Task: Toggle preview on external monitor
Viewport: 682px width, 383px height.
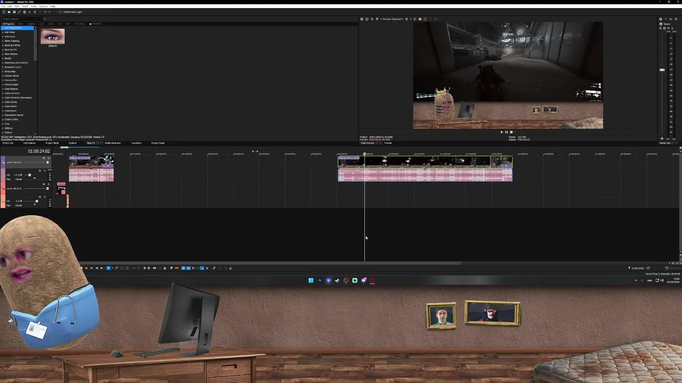Action: [367, 19]
